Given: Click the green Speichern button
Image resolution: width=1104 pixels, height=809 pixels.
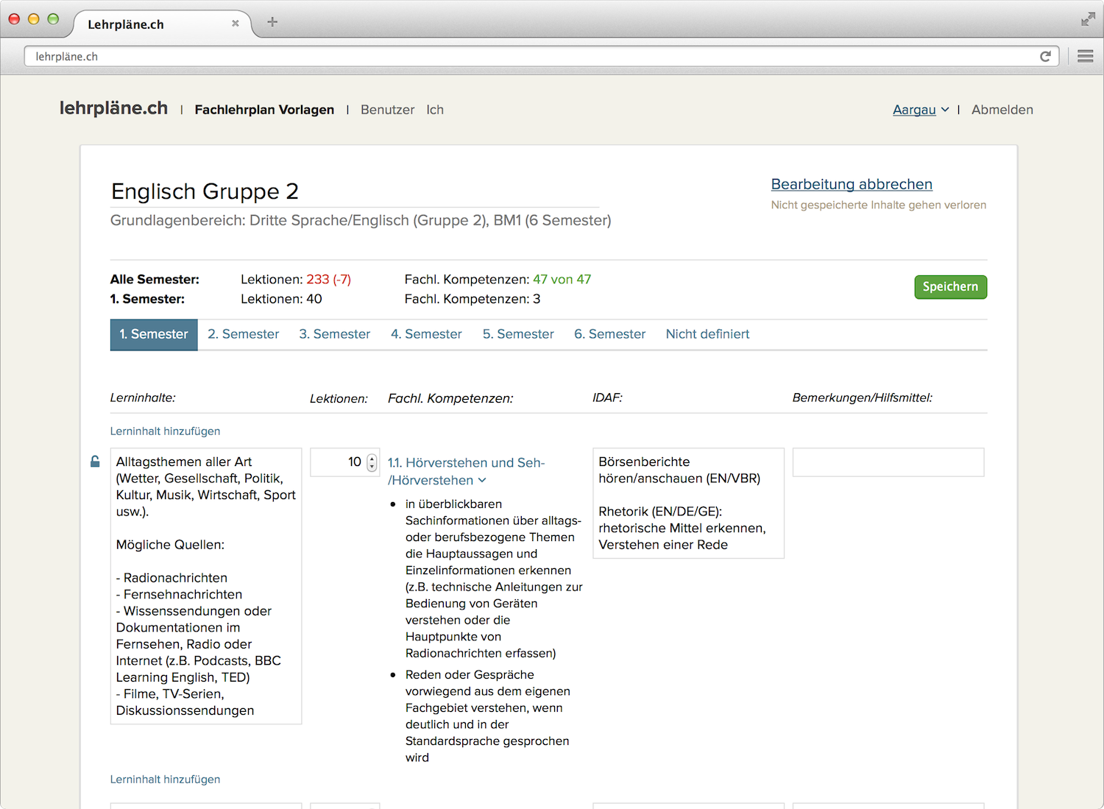Looking at the screenshot, I should point(950,287).
